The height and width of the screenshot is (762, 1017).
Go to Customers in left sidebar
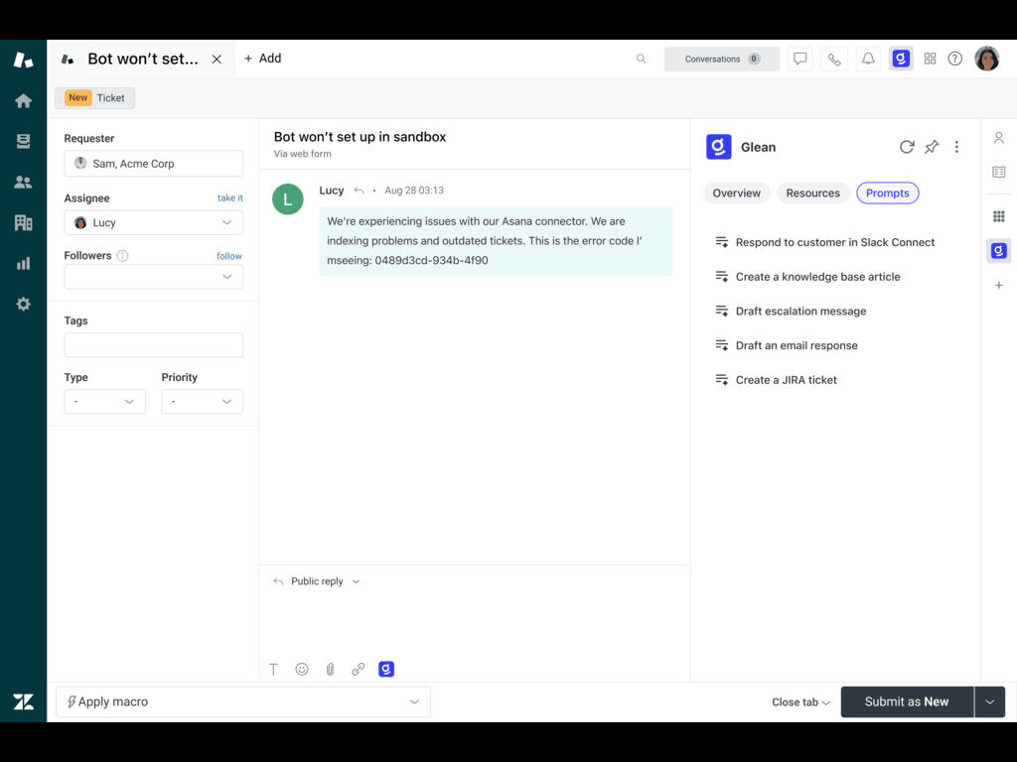[x=23, y=182]
